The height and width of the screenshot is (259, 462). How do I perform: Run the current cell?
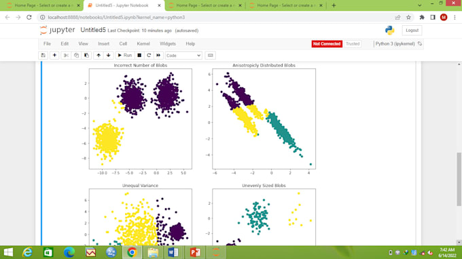pos(125,56)
